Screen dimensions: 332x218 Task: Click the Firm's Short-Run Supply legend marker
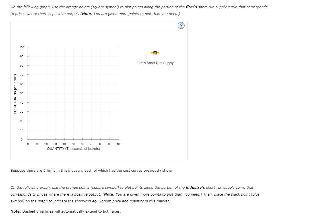(155, 53)
